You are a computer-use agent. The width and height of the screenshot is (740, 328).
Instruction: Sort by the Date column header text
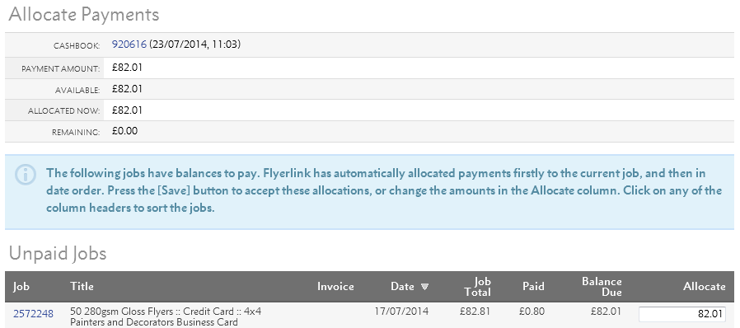[x=402, y=287]
